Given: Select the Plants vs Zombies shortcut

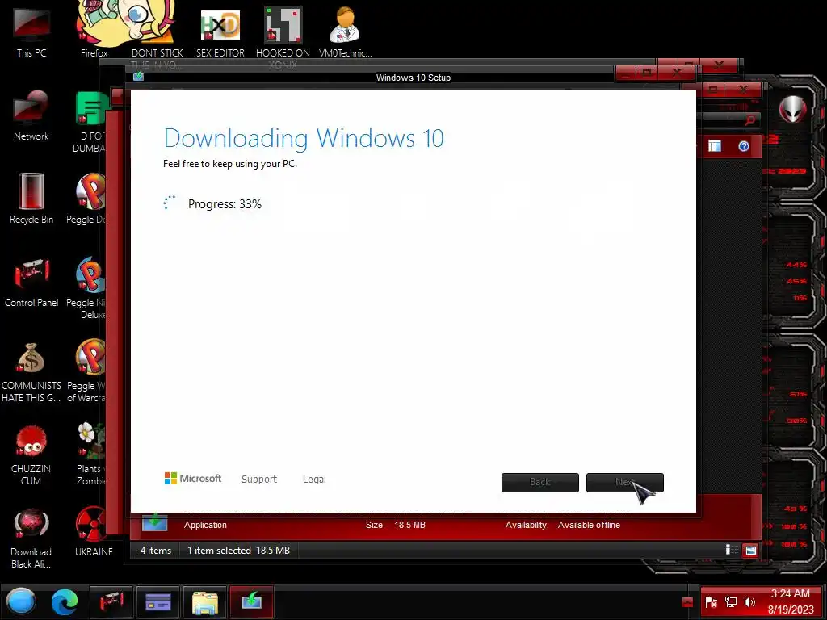Looking at the screenshot, I should 90,455.
